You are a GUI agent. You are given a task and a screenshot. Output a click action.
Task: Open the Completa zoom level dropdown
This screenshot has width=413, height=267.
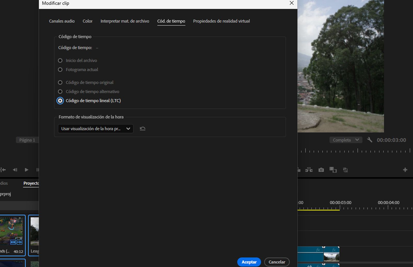346,140
